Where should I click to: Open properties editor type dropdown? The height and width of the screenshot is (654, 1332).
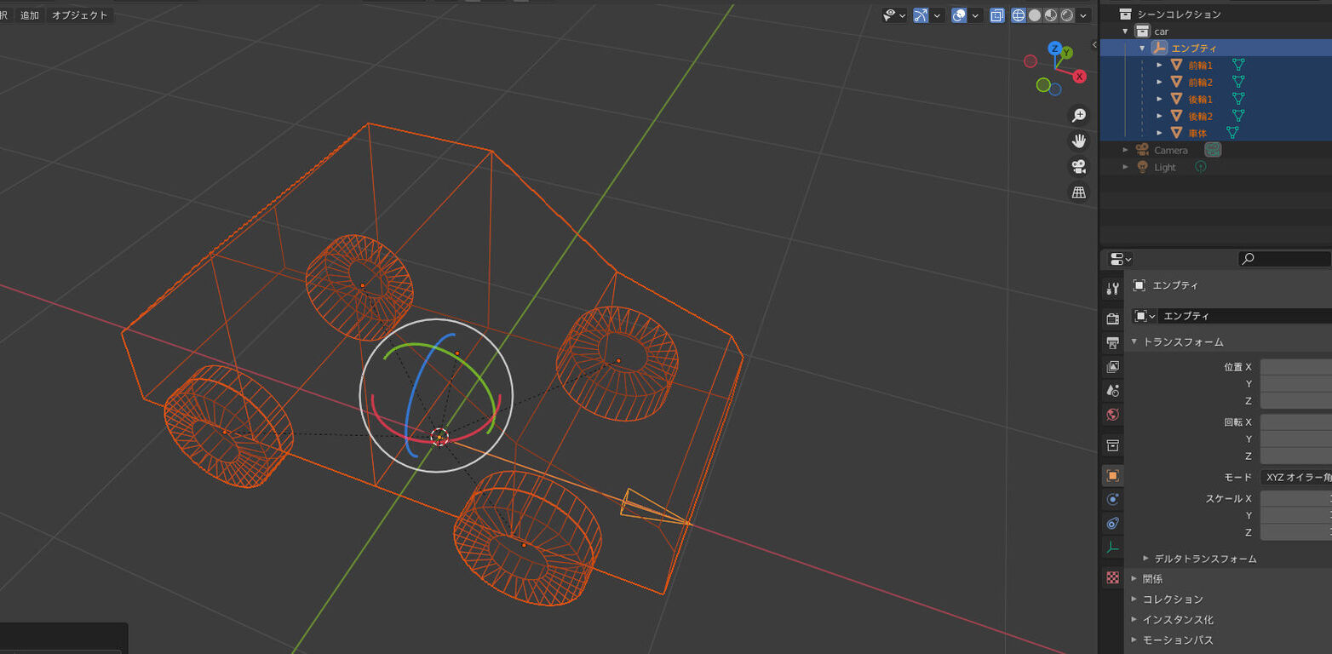pos(1121,259)
